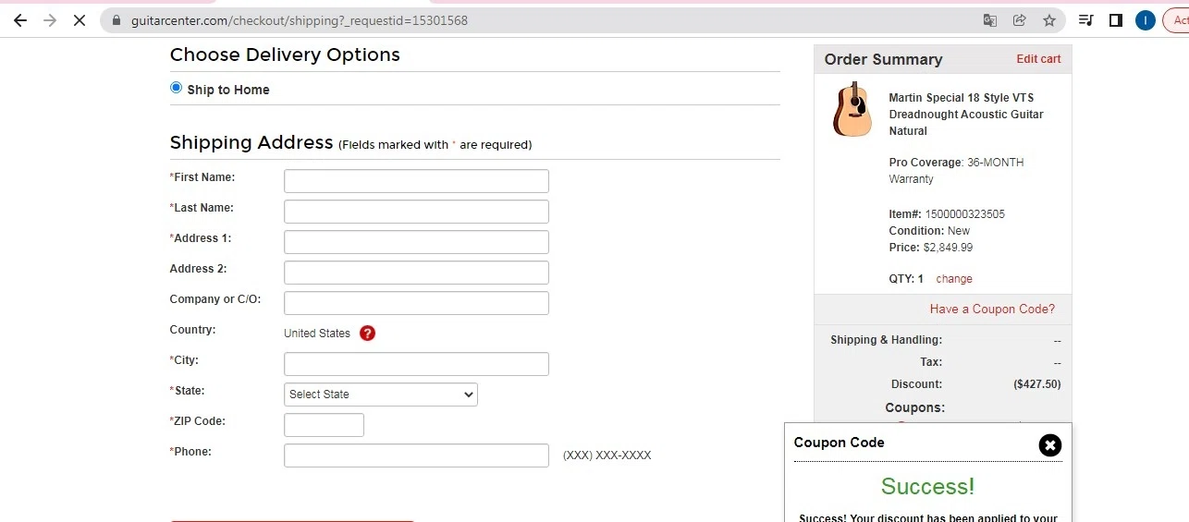The height and width of the screenshot is (522, 1189).
Task: Click the change quantity link
Action: [954, 279]
